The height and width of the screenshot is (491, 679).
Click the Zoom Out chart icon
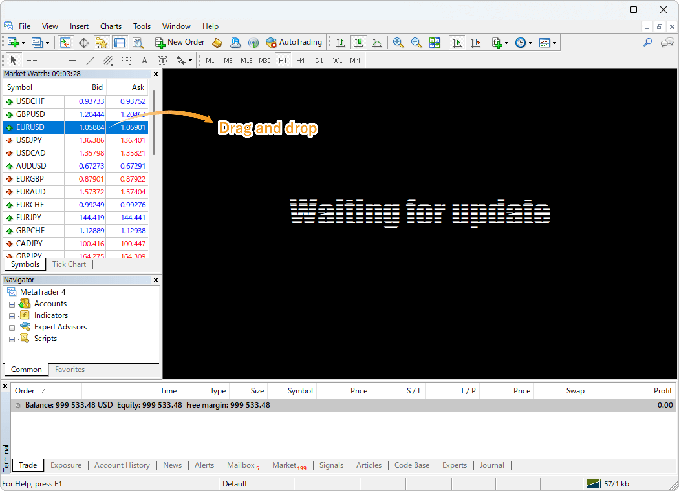pos(416,43)
